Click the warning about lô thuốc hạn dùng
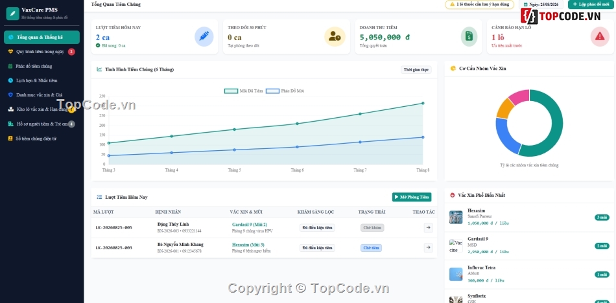The height and width of the screenshot is (303, 616). pyautogui.click(x=479, y=5)
